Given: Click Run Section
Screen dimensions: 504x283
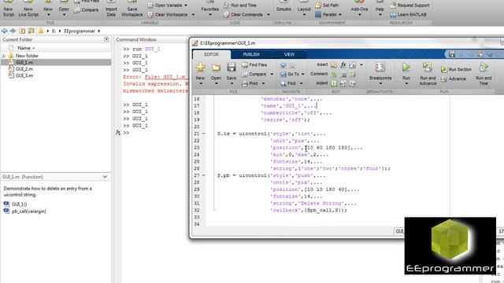Looking at the screenshot, I should click(x=456, y=69).
